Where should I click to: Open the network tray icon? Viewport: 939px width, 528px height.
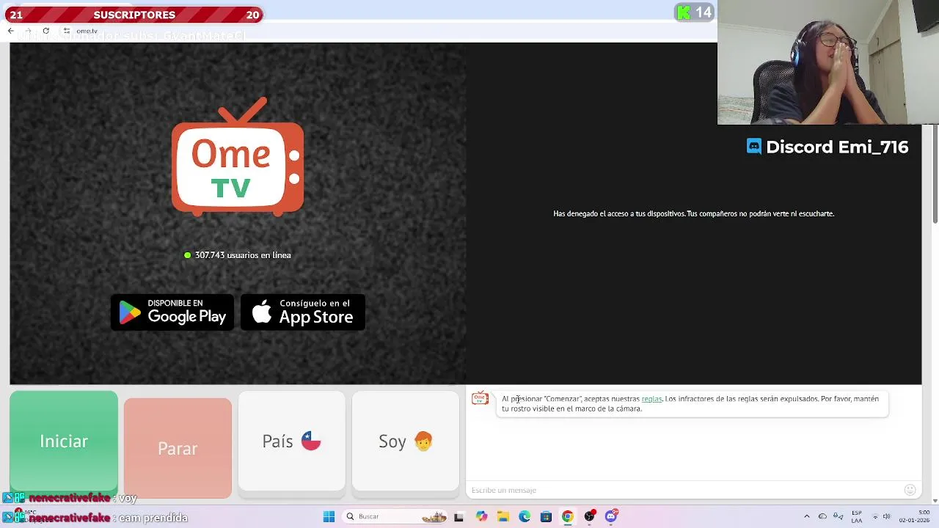pos(874,516)
